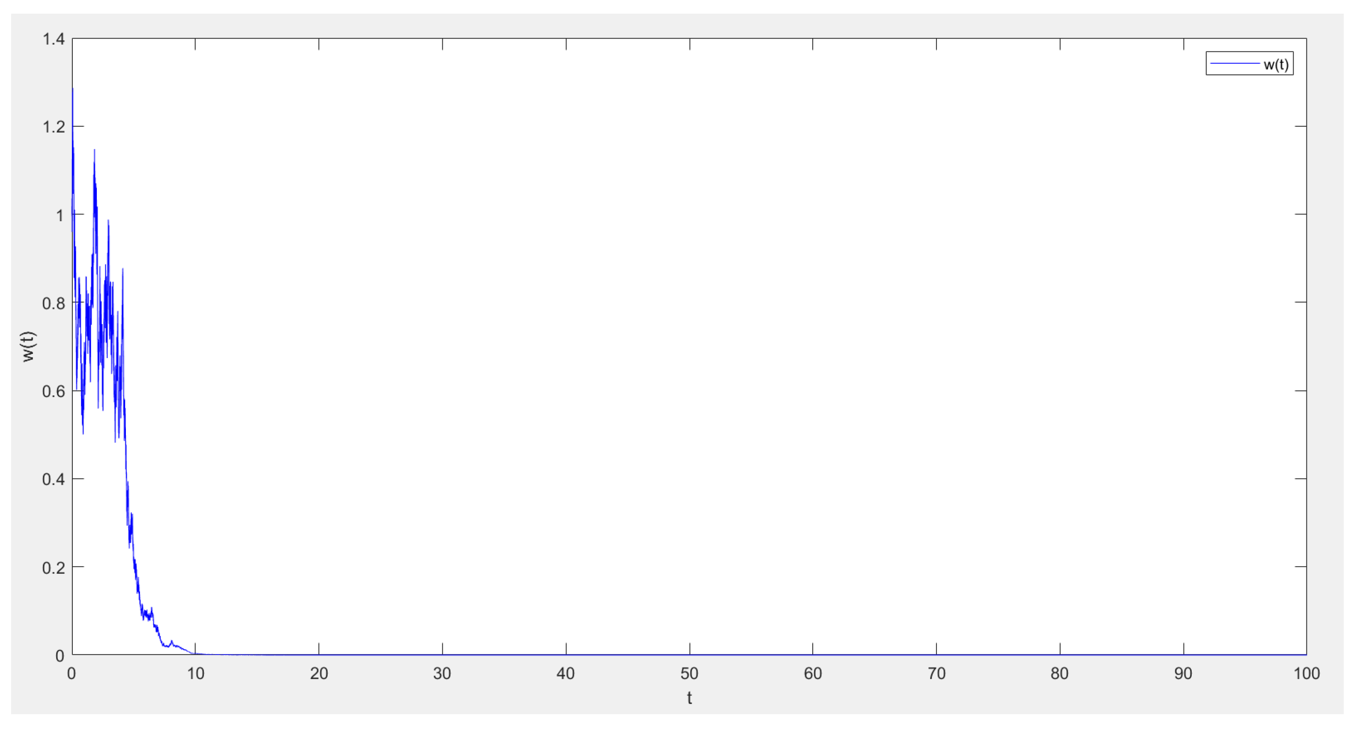Screen dimensions: 1360x730
Task: Click the x-axis tick label 40
Action: pyautogui.click(x=565, y=674)
